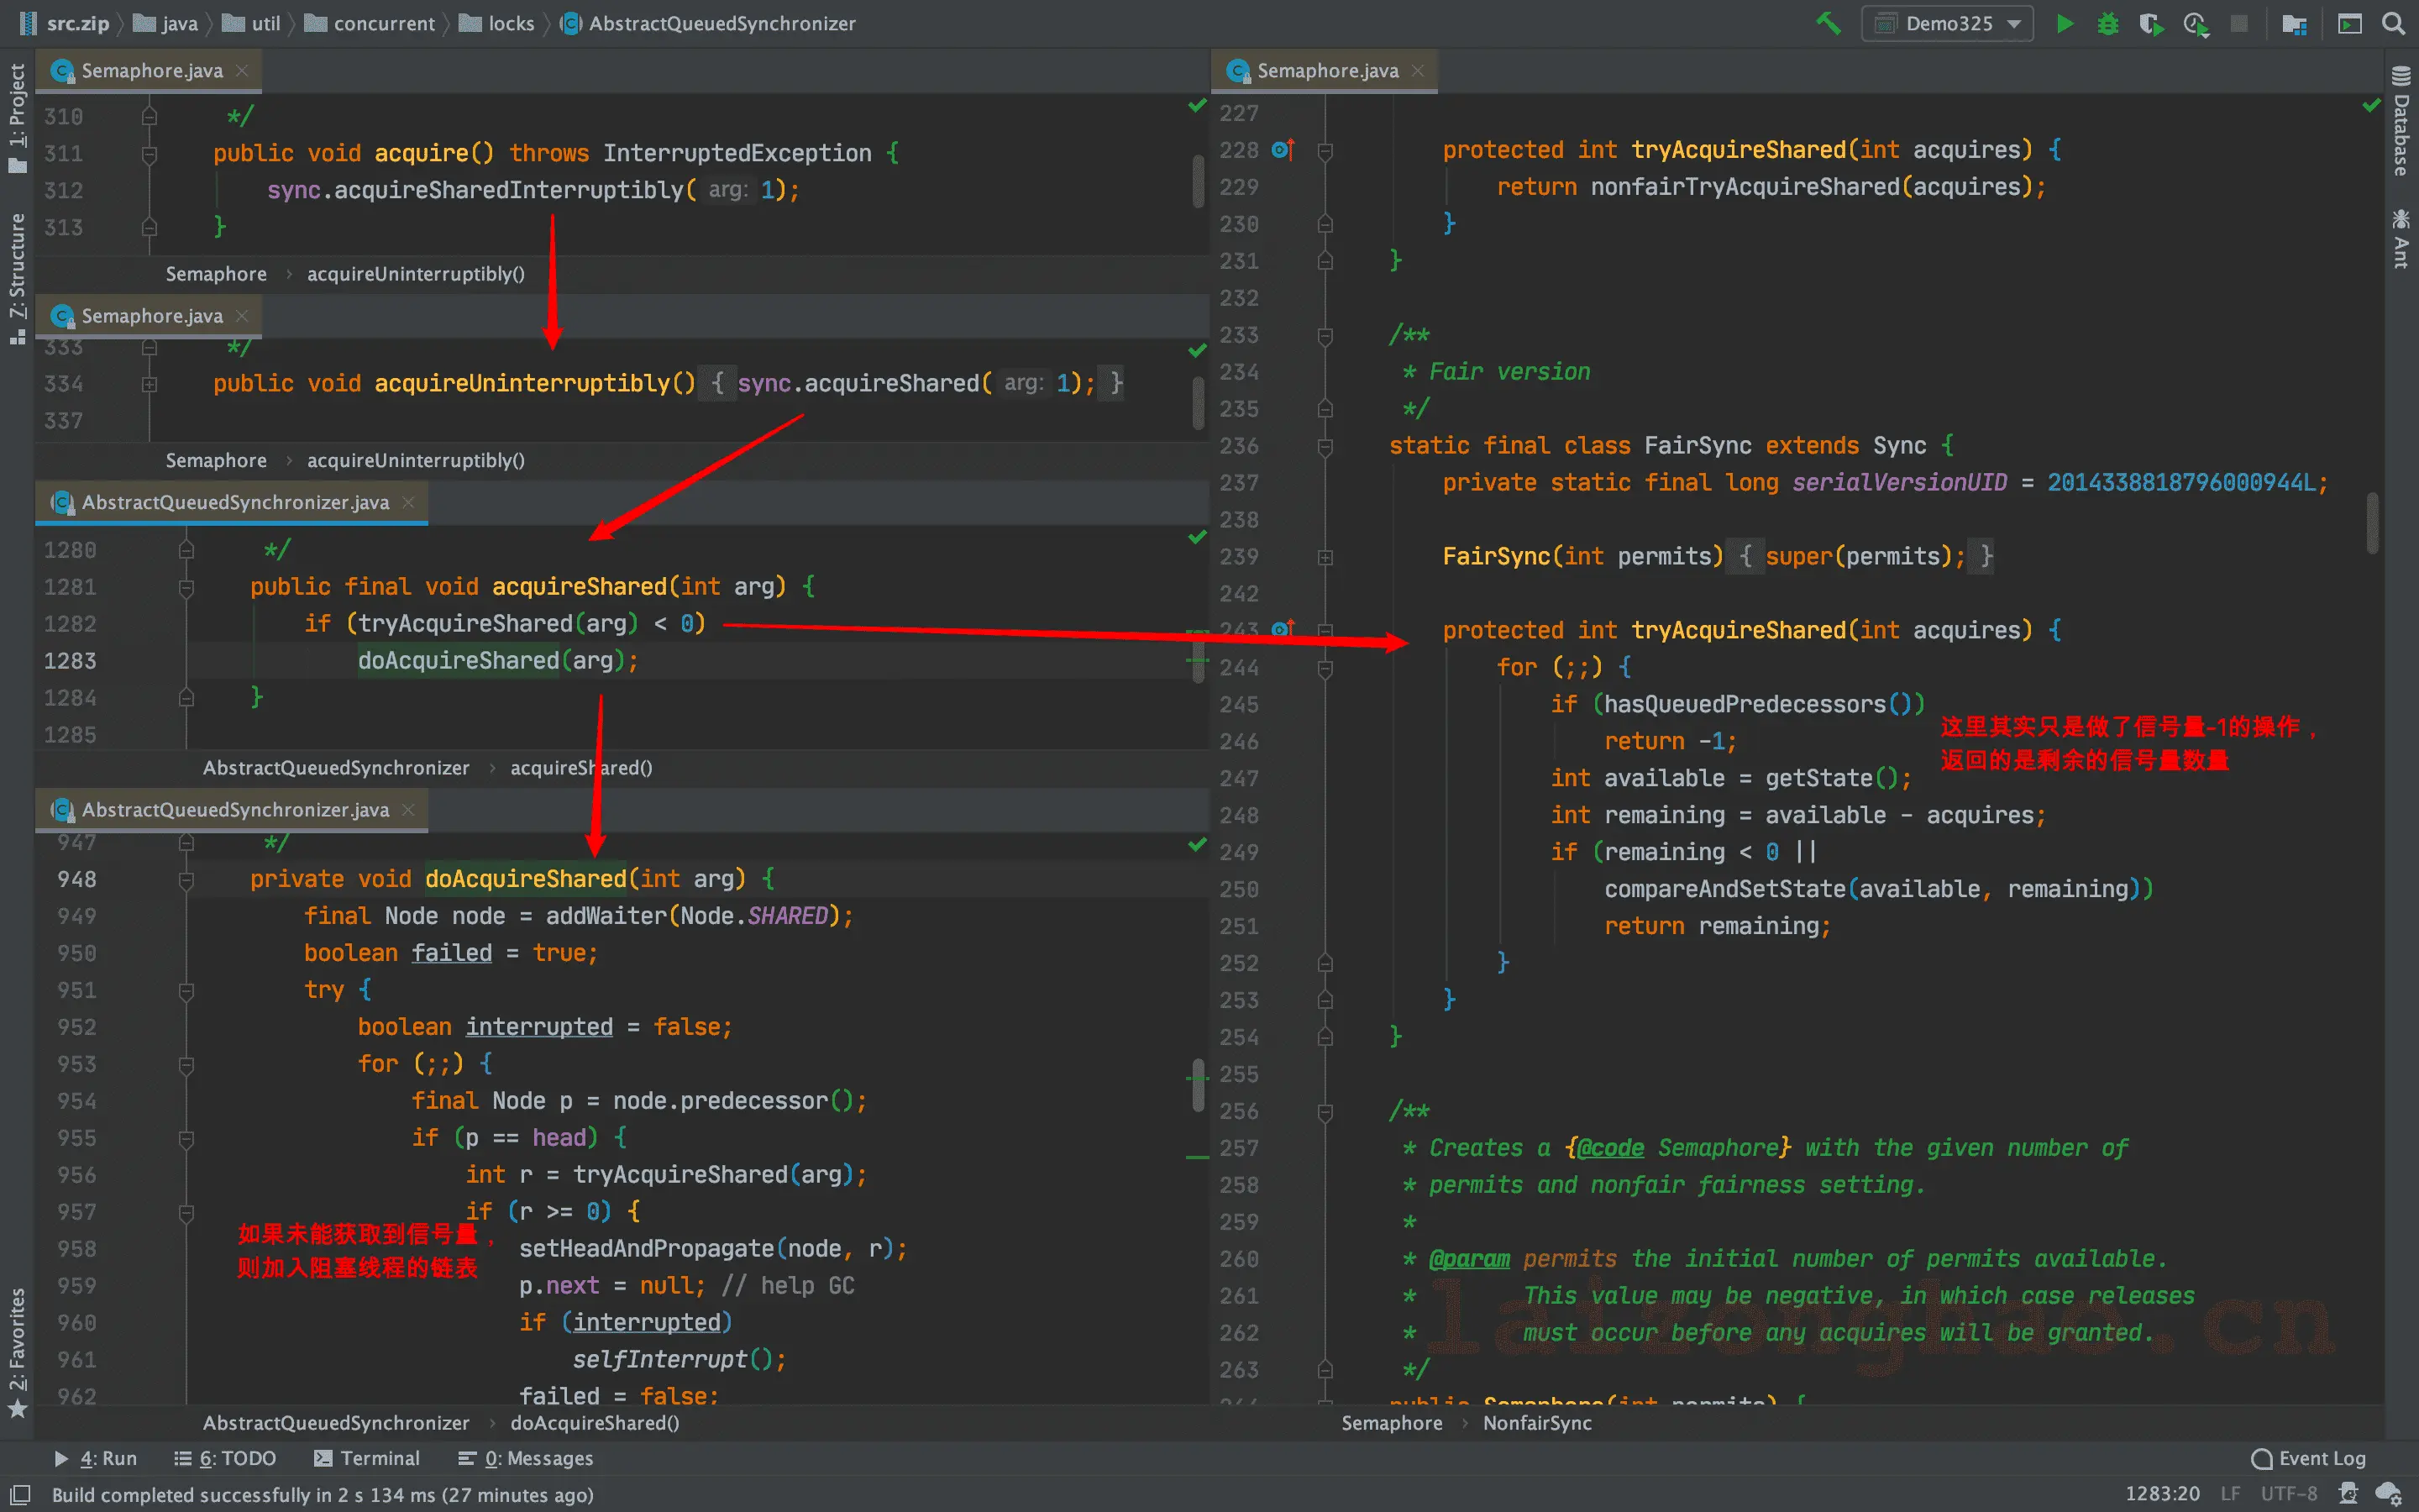The height and width of the screenshot is (1512, 2419).
Task: Toggle the Database tool window
Action: (x=2401, y=122)
